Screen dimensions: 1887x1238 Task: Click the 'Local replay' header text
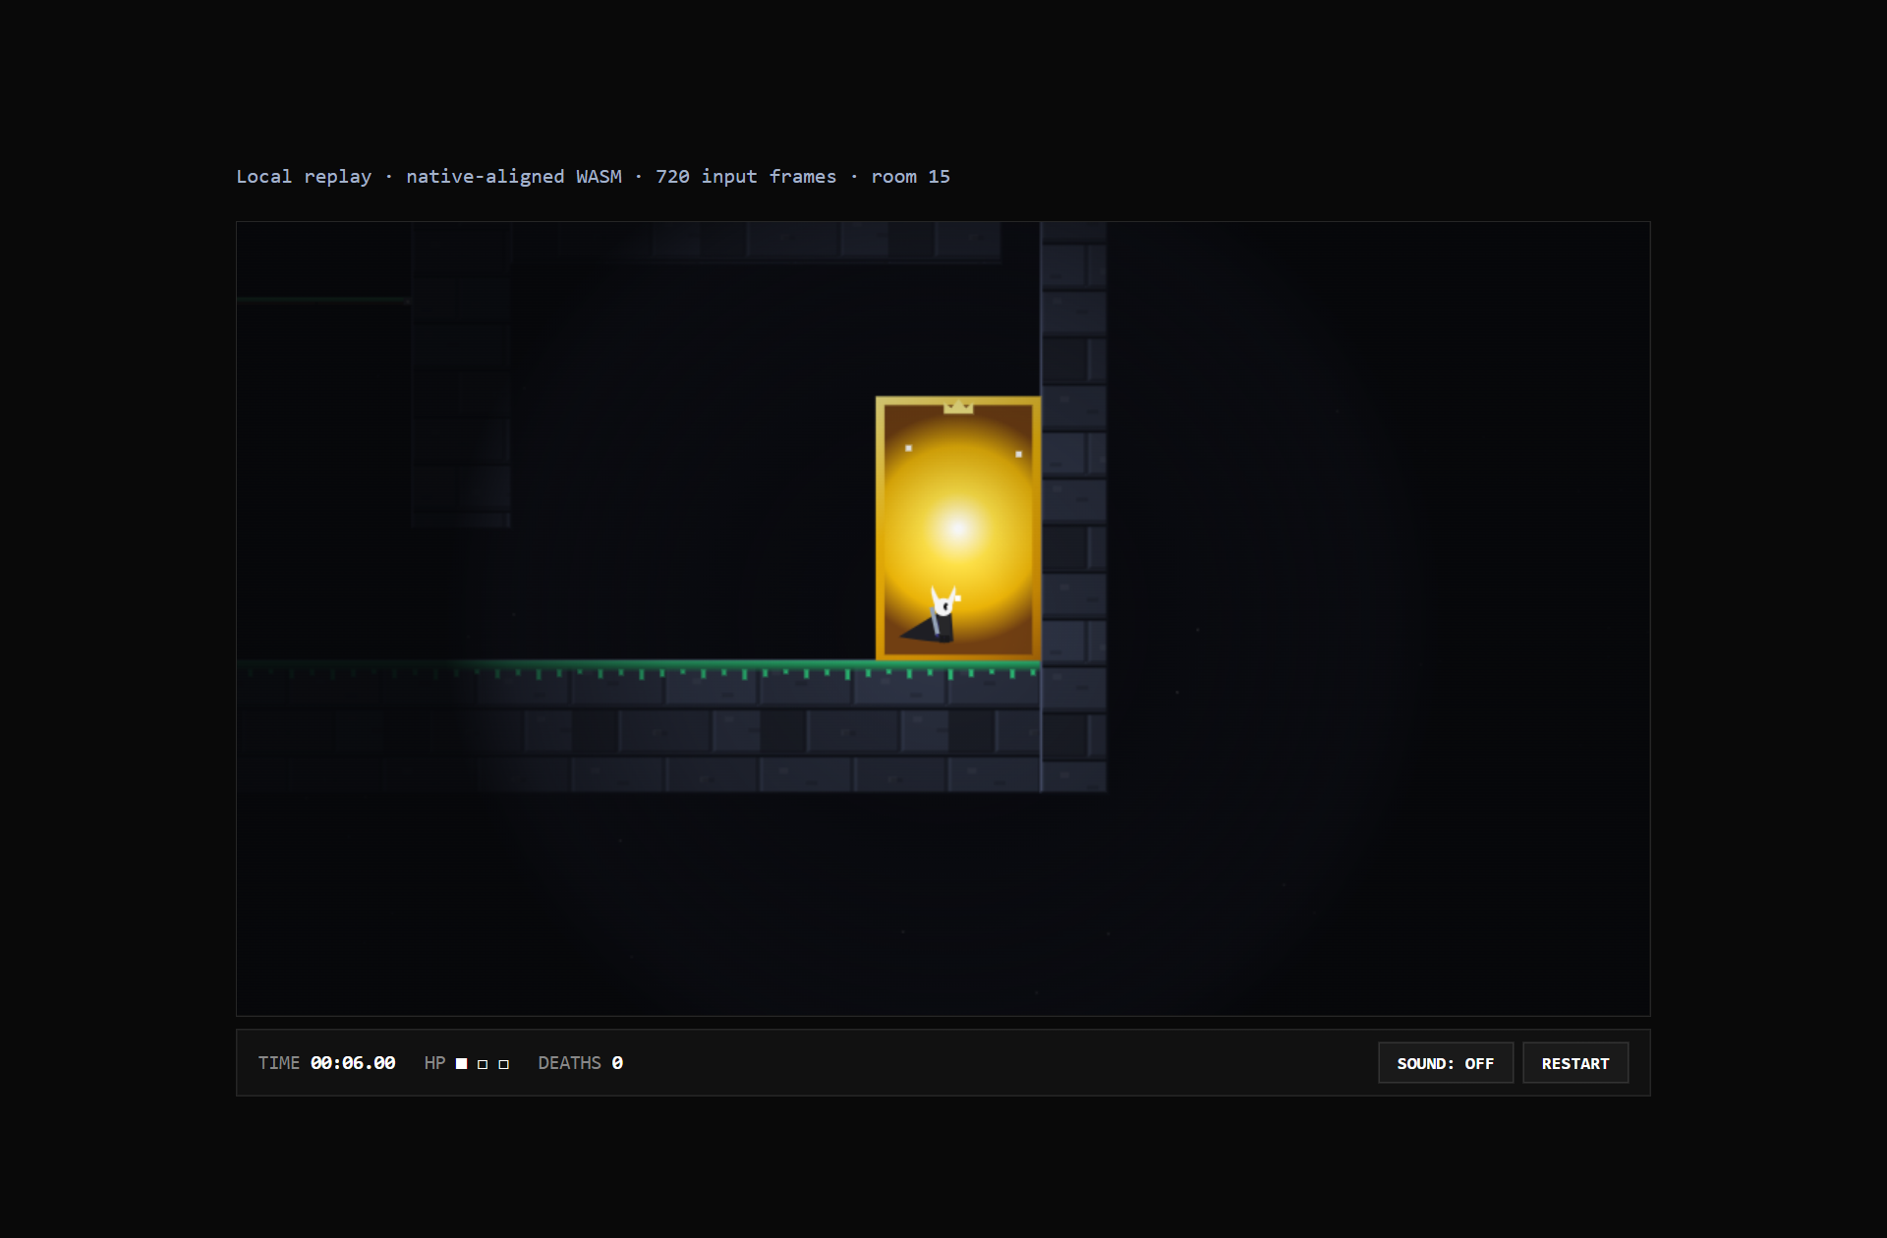(x=304, y=177)
